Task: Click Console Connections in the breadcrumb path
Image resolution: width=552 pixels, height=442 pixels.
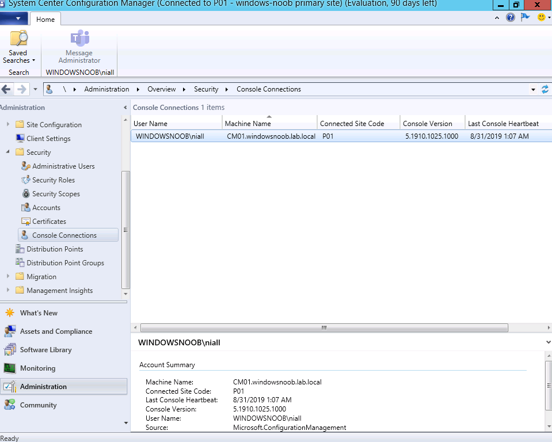Action: click(x=269, y=89)
